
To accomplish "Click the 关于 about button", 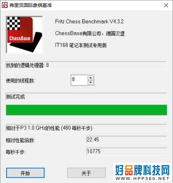I will pos(86,173).
